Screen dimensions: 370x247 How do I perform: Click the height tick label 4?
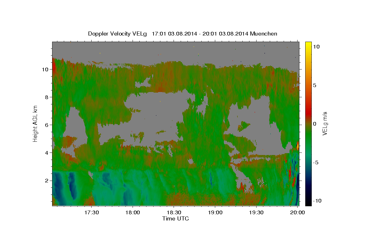pos(47,153)
